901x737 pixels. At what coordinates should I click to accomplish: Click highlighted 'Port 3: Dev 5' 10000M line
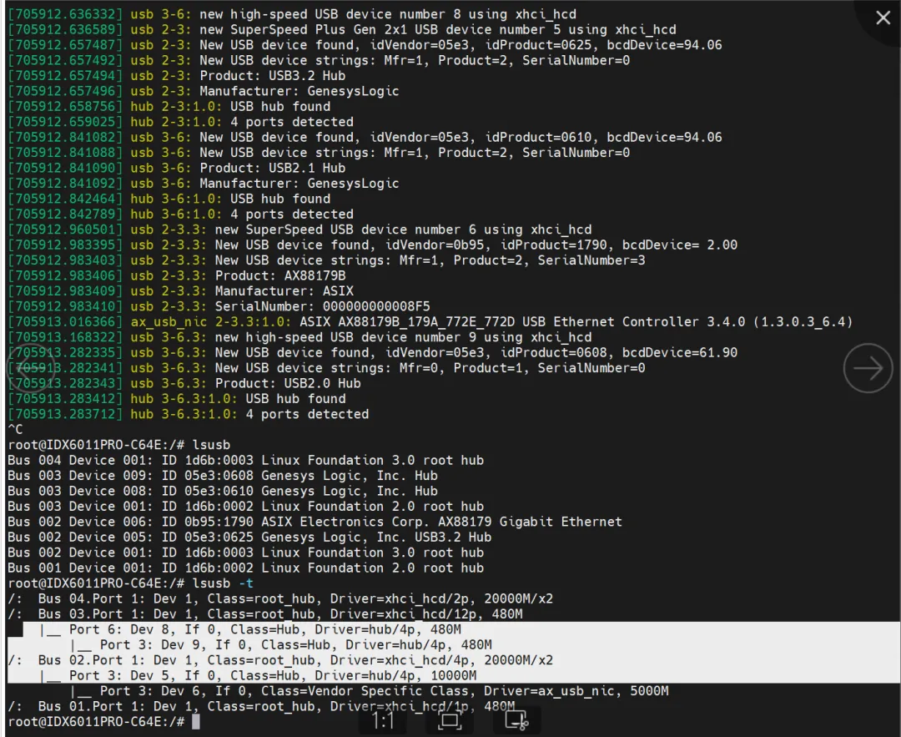tap(258, 675)
